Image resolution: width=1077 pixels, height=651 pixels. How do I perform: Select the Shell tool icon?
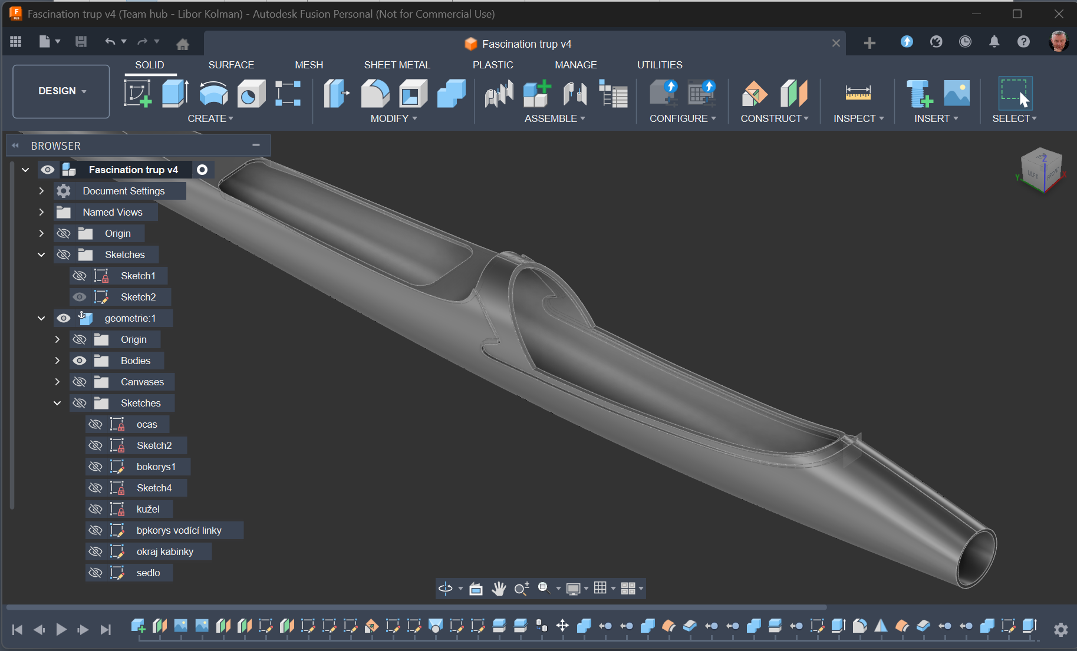(x=413, y=94)
